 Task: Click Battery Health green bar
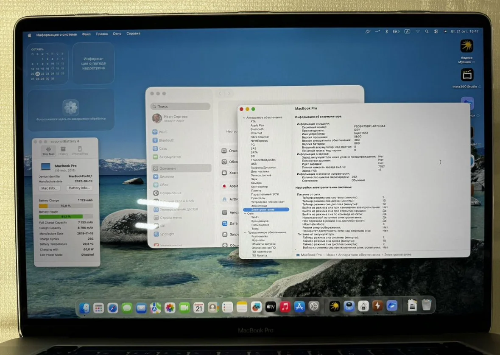click(x=66, y=217)
